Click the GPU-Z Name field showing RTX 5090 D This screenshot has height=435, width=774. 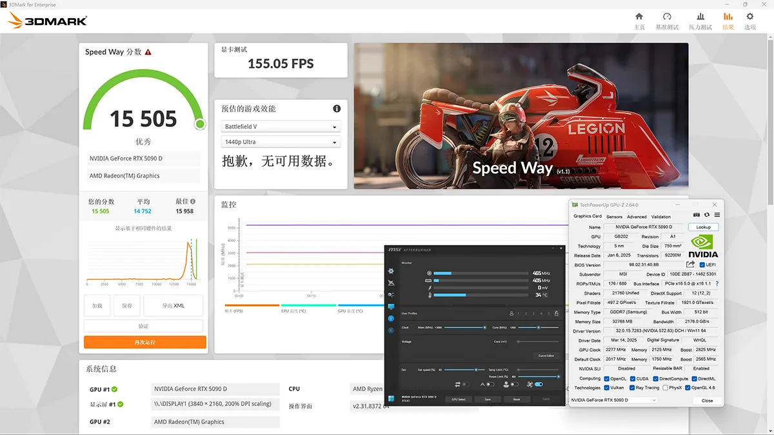[x=644, y=227]
